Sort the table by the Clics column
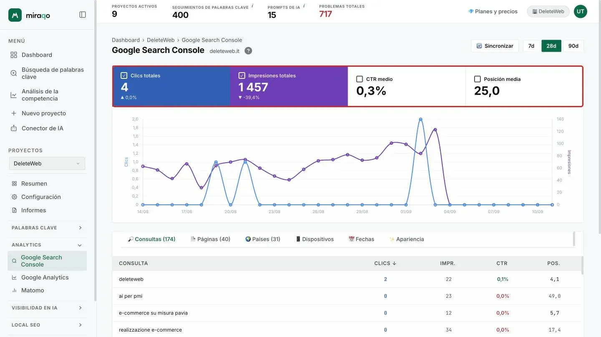Viewport: 601px width, 337px height. (385, 264)
